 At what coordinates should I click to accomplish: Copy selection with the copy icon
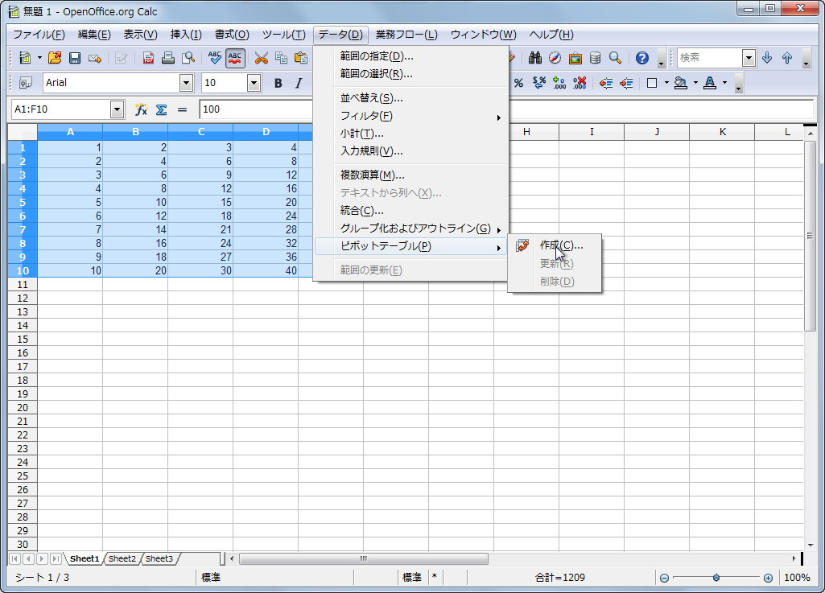point(282,58)
